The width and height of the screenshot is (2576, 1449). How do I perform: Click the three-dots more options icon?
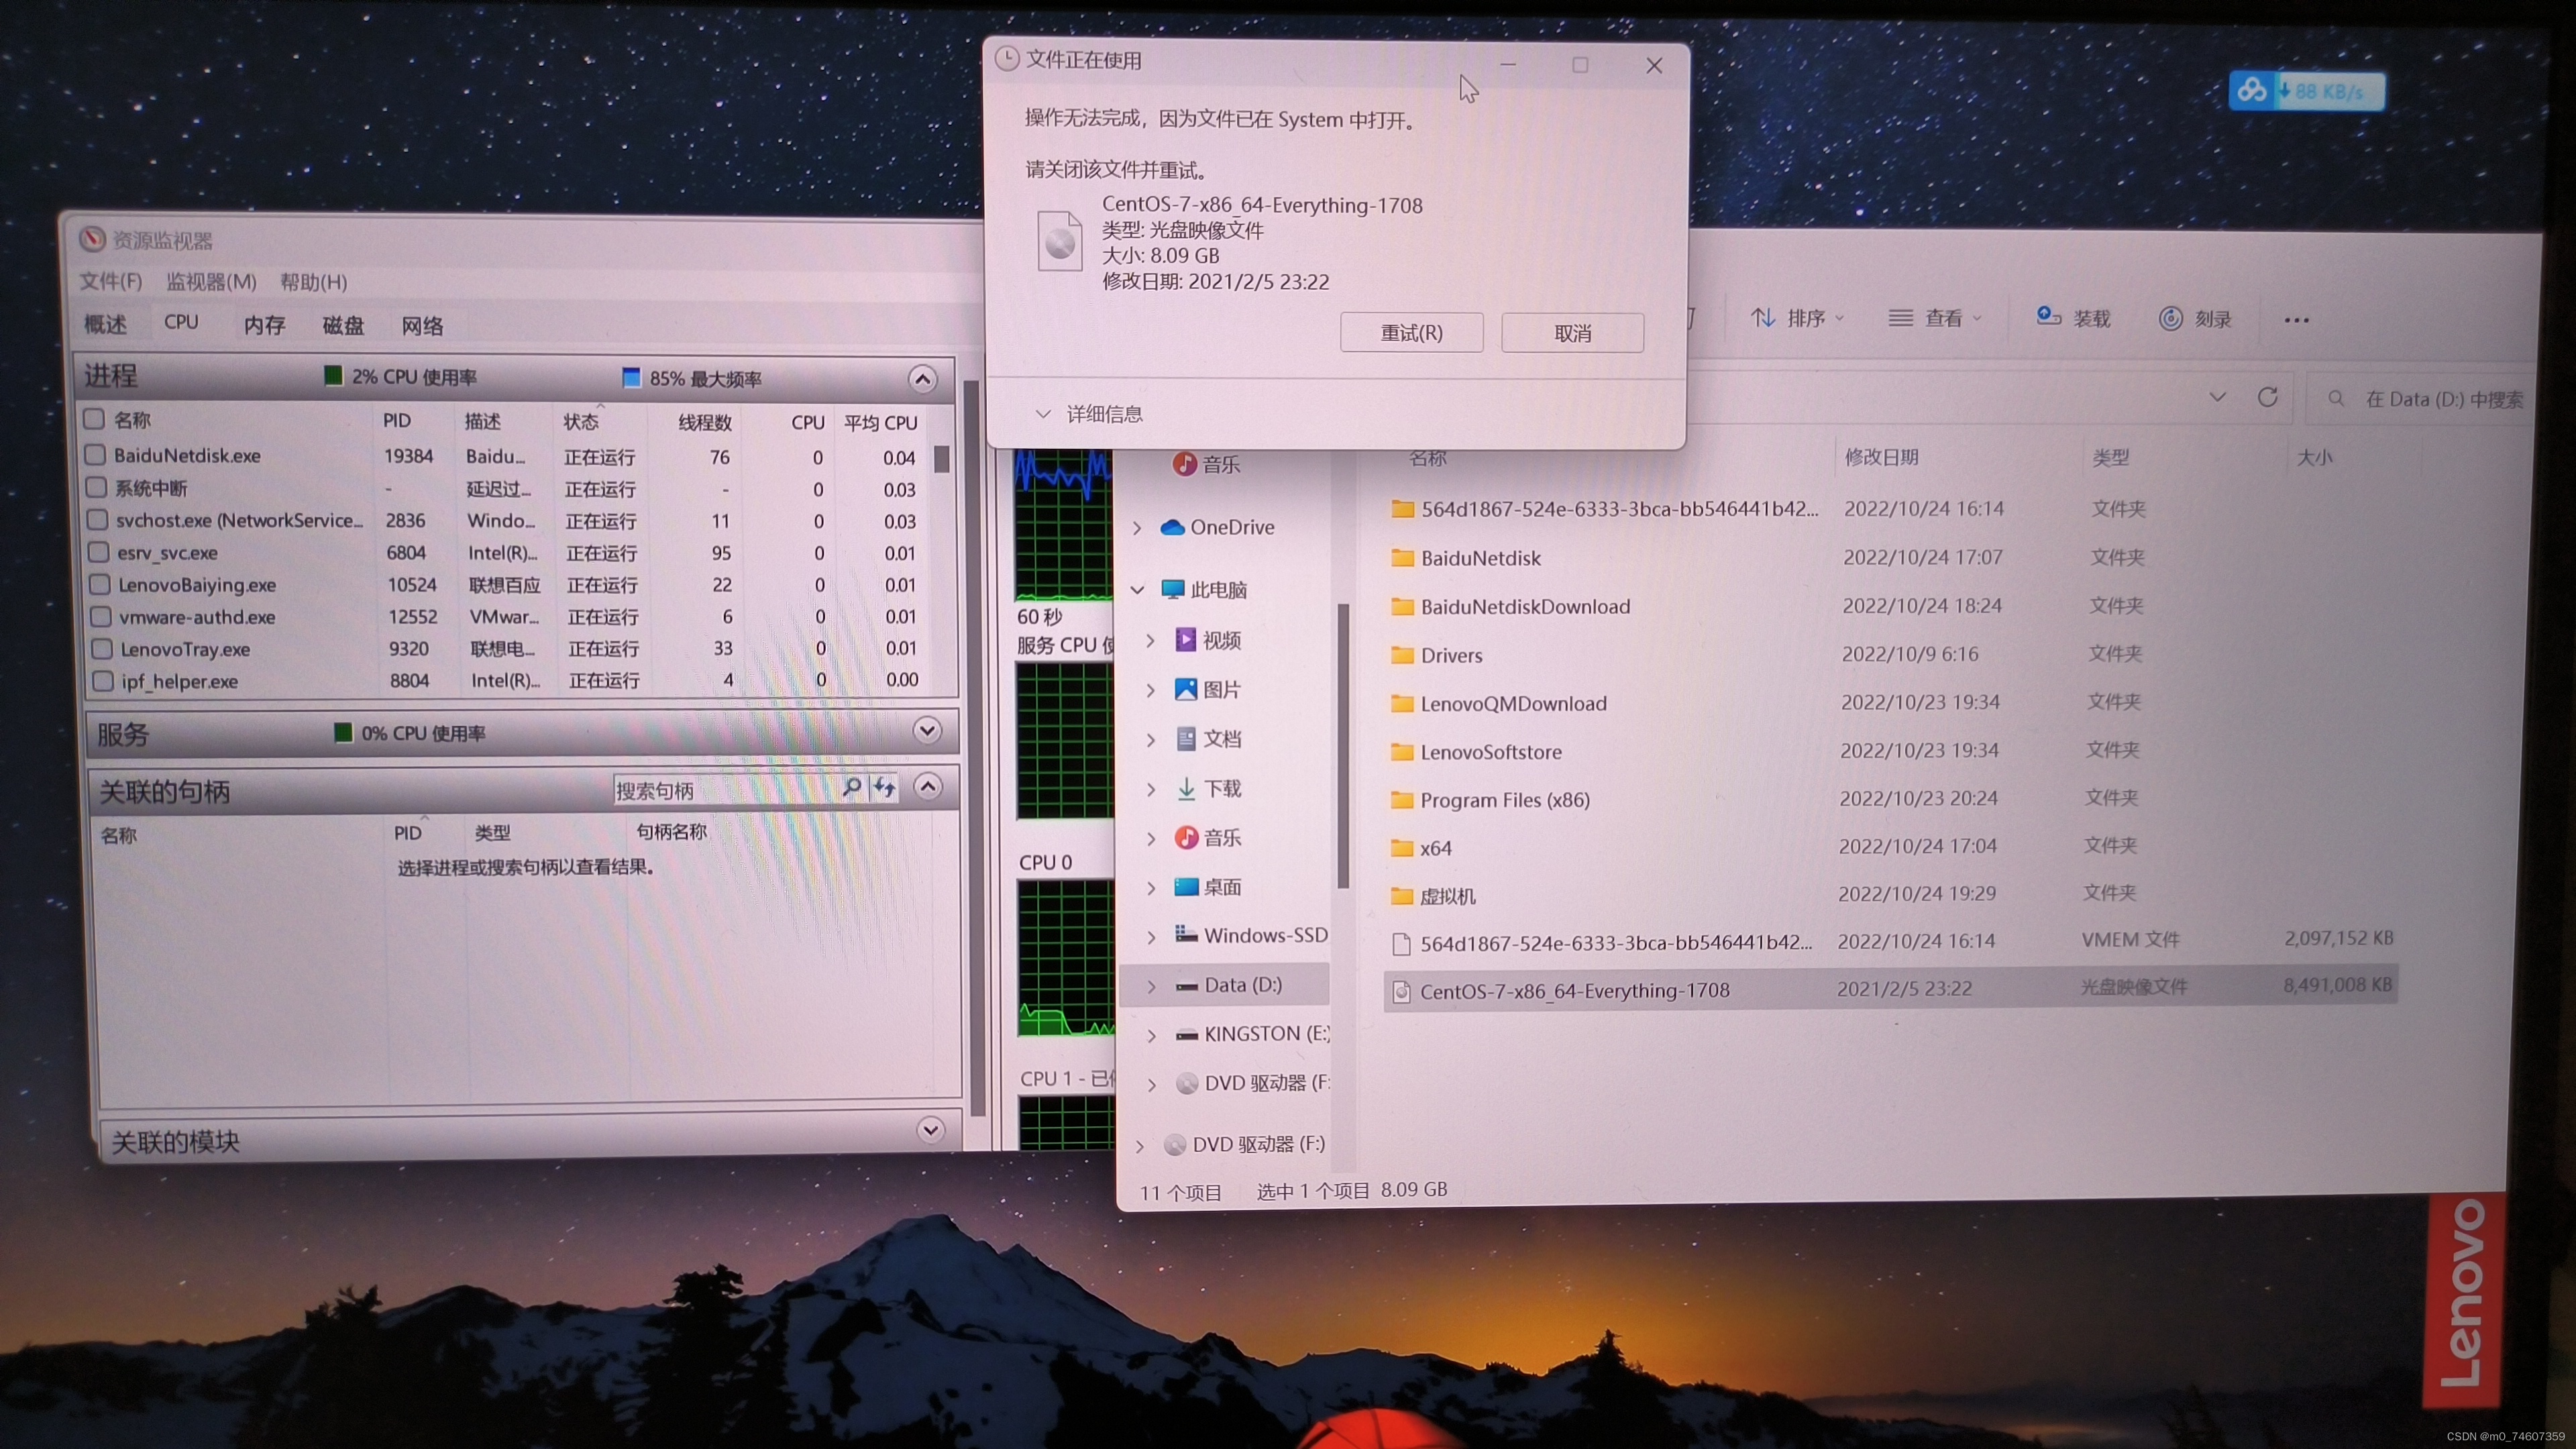coord(2296,320)
